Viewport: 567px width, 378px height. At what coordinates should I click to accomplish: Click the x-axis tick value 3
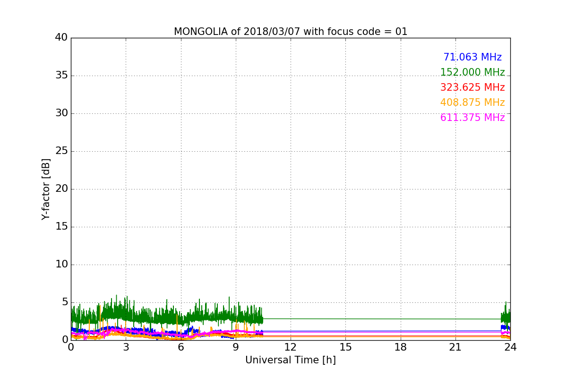pyautogui.click(x=126, y=347)
